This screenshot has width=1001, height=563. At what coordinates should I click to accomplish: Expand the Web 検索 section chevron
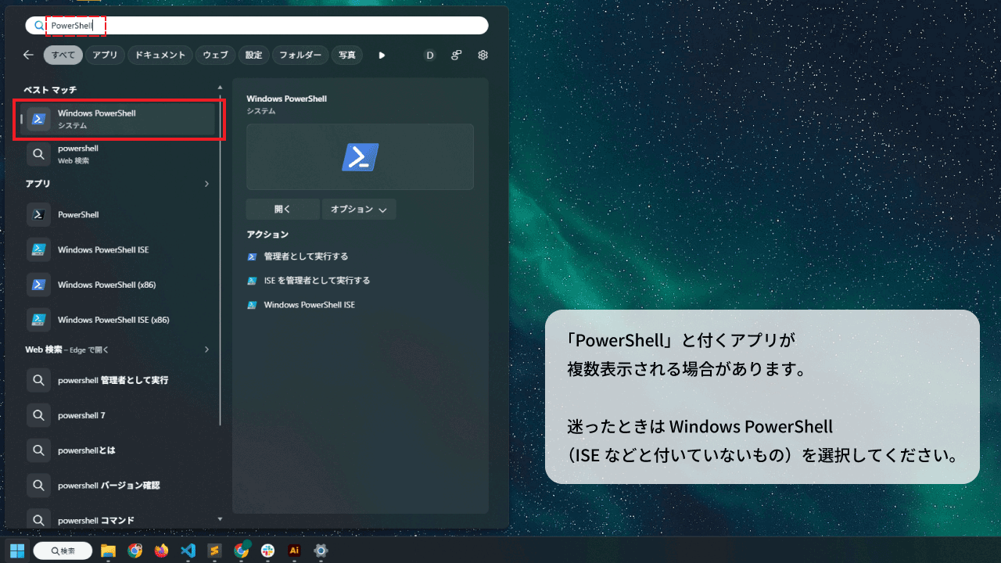coord(207,350)
